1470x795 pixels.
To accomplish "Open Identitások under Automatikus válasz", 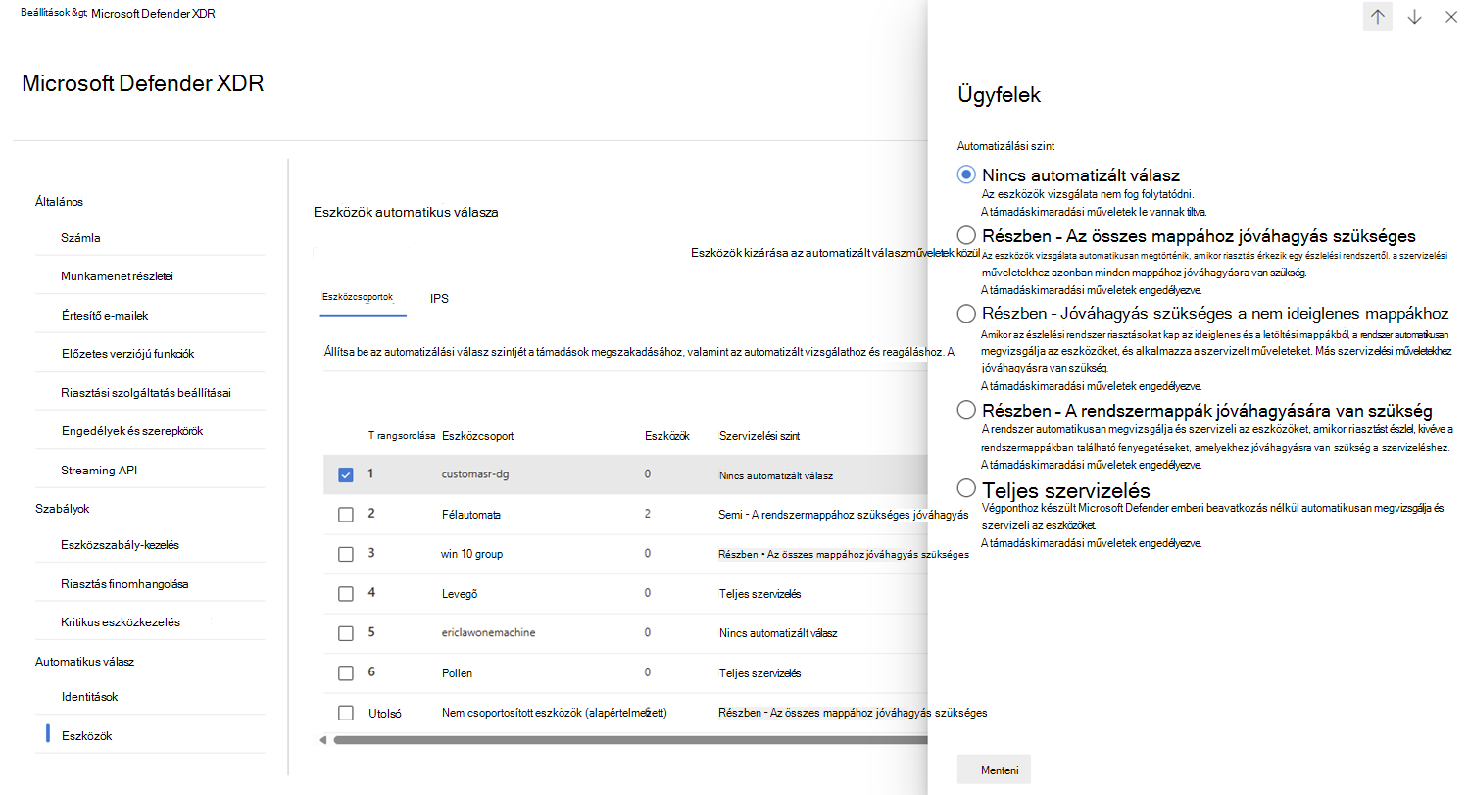I will point(89,697).
